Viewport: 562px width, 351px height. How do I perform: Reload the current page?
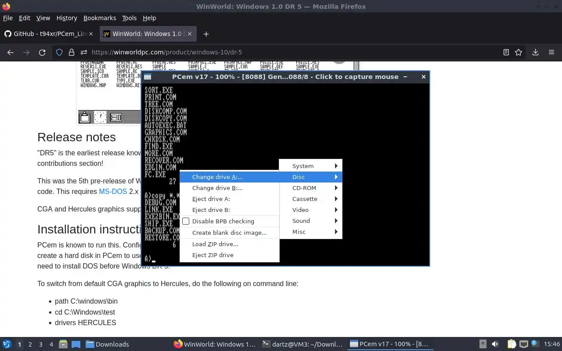coord(42,52)
